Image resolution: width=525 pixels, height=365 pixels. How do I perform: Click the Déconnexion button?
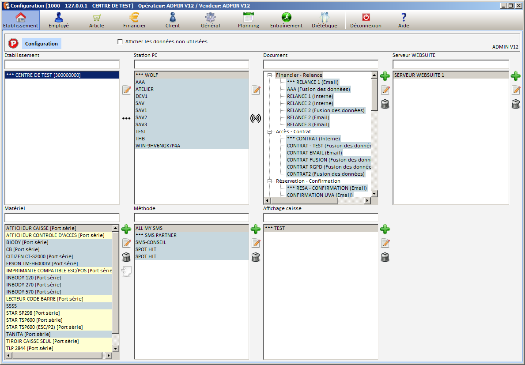pyautogui.click(x=366, y=20)
